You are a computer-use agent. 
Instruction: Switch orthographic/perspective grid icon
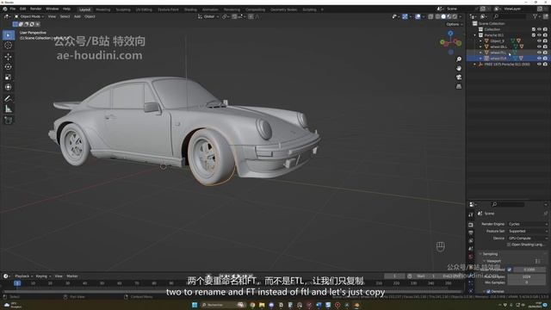click(459, 86)
